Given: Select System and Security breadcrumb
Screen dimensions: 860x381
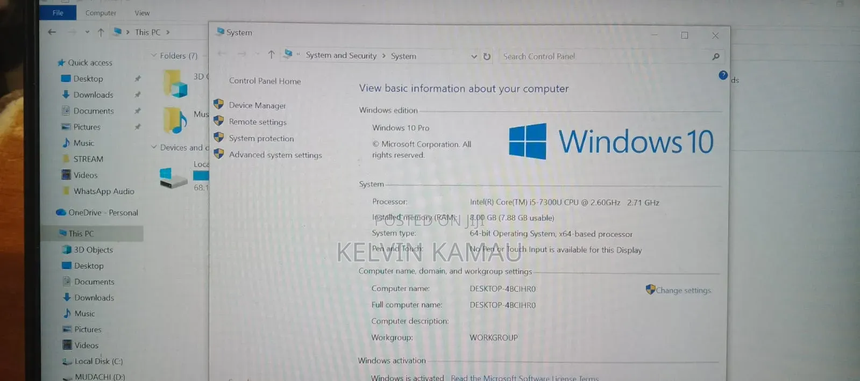Looking at the screenshot, I should 341,55.
